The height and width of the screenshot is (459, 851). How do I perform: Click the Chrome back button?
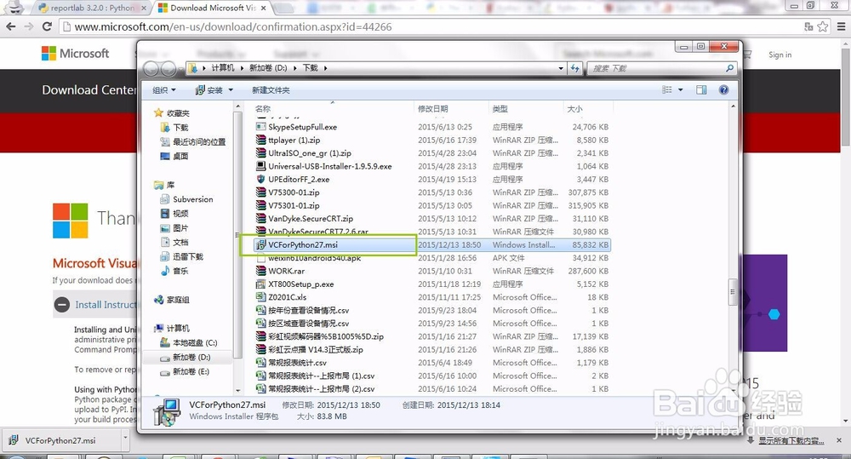click(x=11, y=26)
